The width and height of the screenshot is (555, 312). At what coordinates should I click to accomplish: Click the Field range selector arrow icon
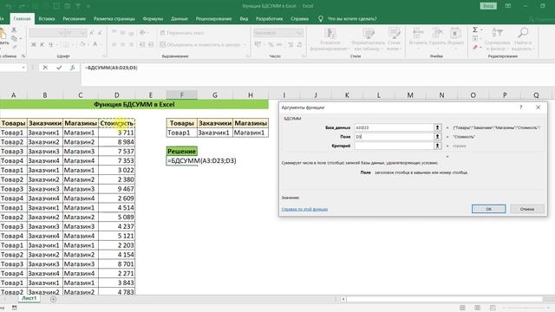pyautogui.click(x=438, y=136)
